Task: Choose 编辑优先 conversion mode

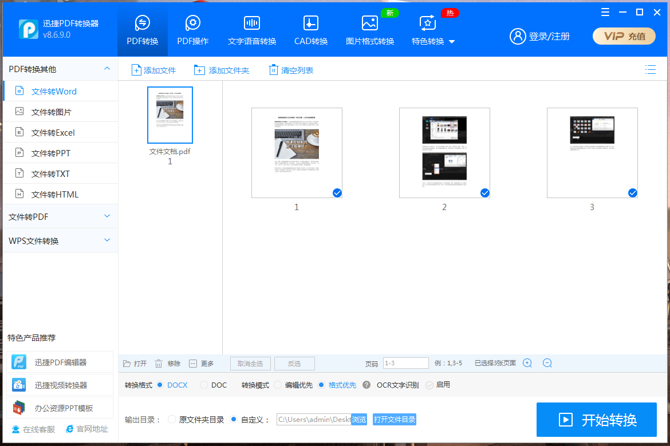Action: 278,385
